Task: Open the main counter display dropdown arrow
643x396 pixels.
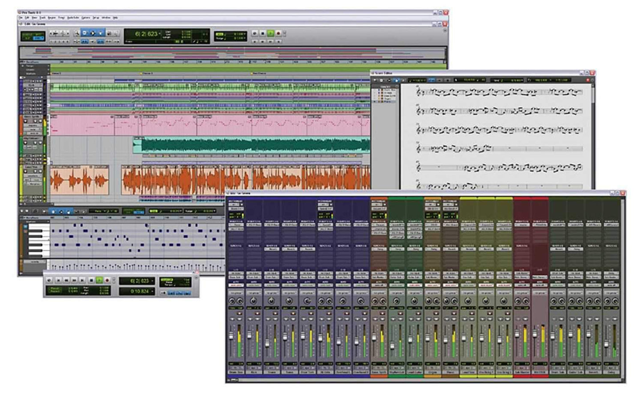Action: (160, 33)
